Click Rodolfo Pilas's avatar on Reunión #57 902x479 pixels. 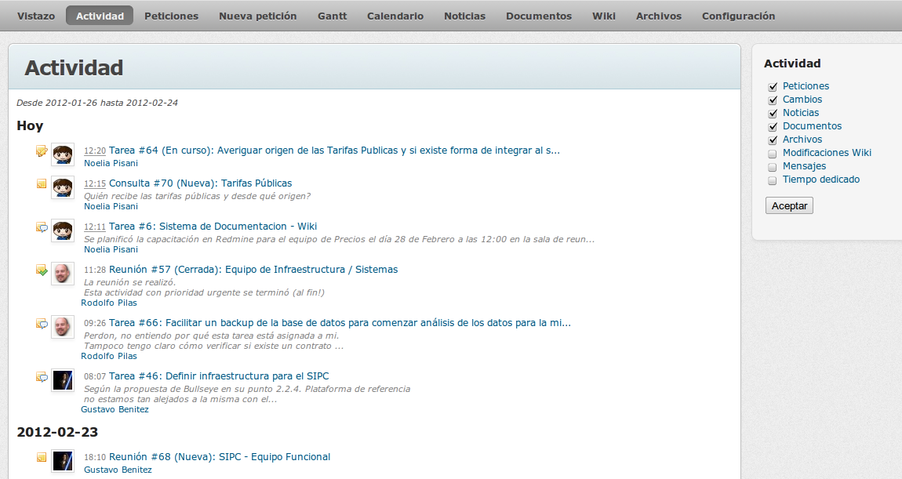(x=63, y=274)
